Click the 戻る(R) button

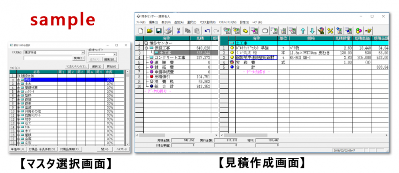tap(111, 66)
